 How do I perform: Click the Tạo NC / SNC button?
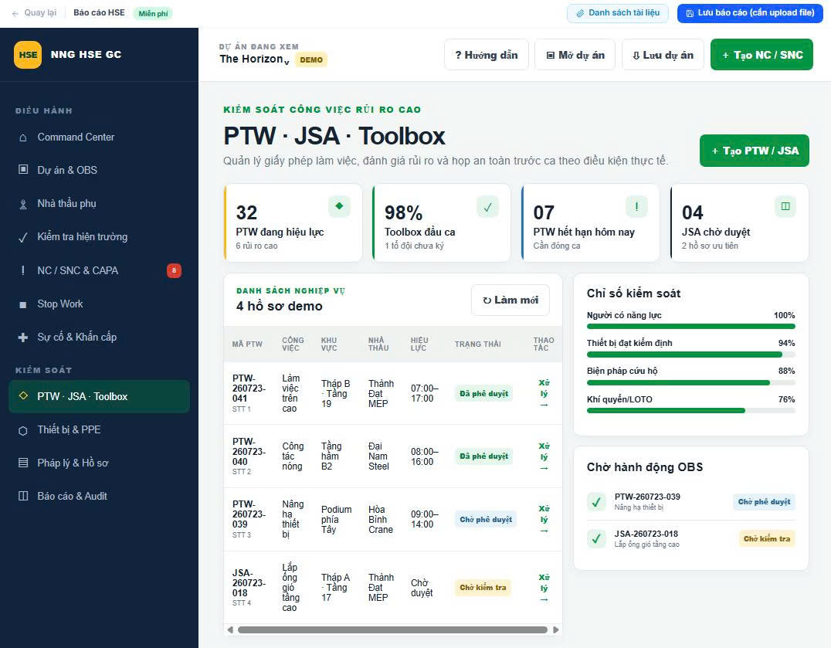pyautogui.click(x=761, y=55)
